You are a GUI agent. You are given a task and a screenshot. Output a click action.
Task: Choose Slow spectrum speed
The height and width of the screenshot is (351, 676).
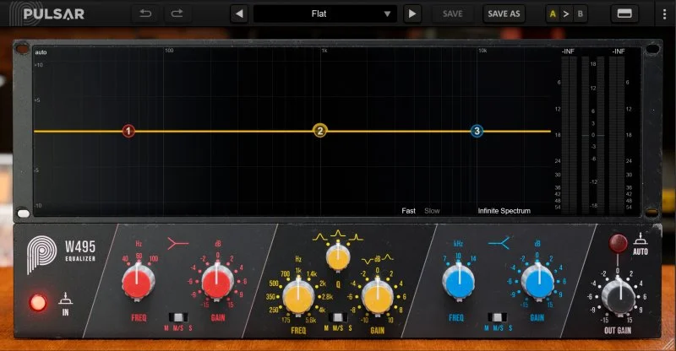tap(432, 211)
